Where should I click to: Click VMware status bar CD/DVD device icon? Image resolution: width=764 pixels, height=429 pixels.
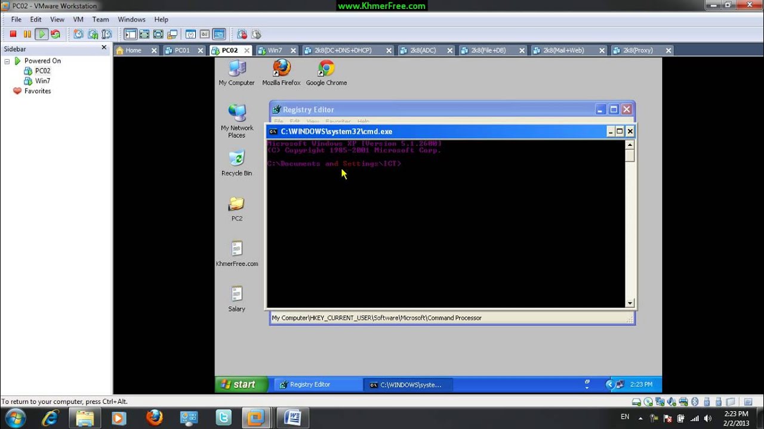point(648,402)
